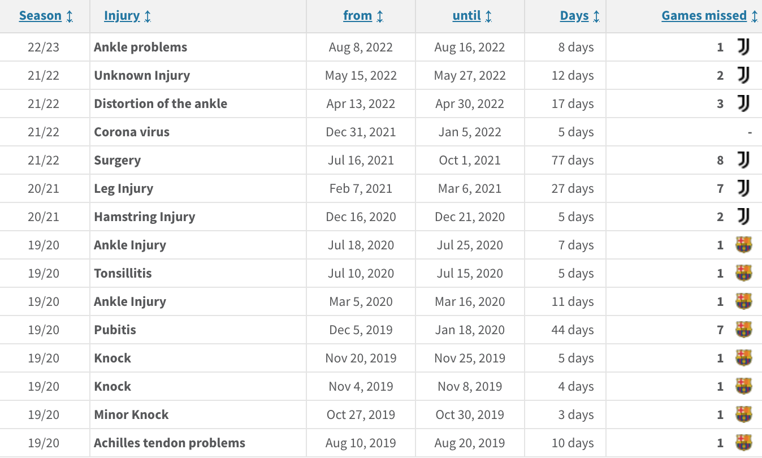The height and width of the screenshot is (458, 762).
Task: Click Juventus crest in Ankle problems row
Action: click(x=744, y=47)
